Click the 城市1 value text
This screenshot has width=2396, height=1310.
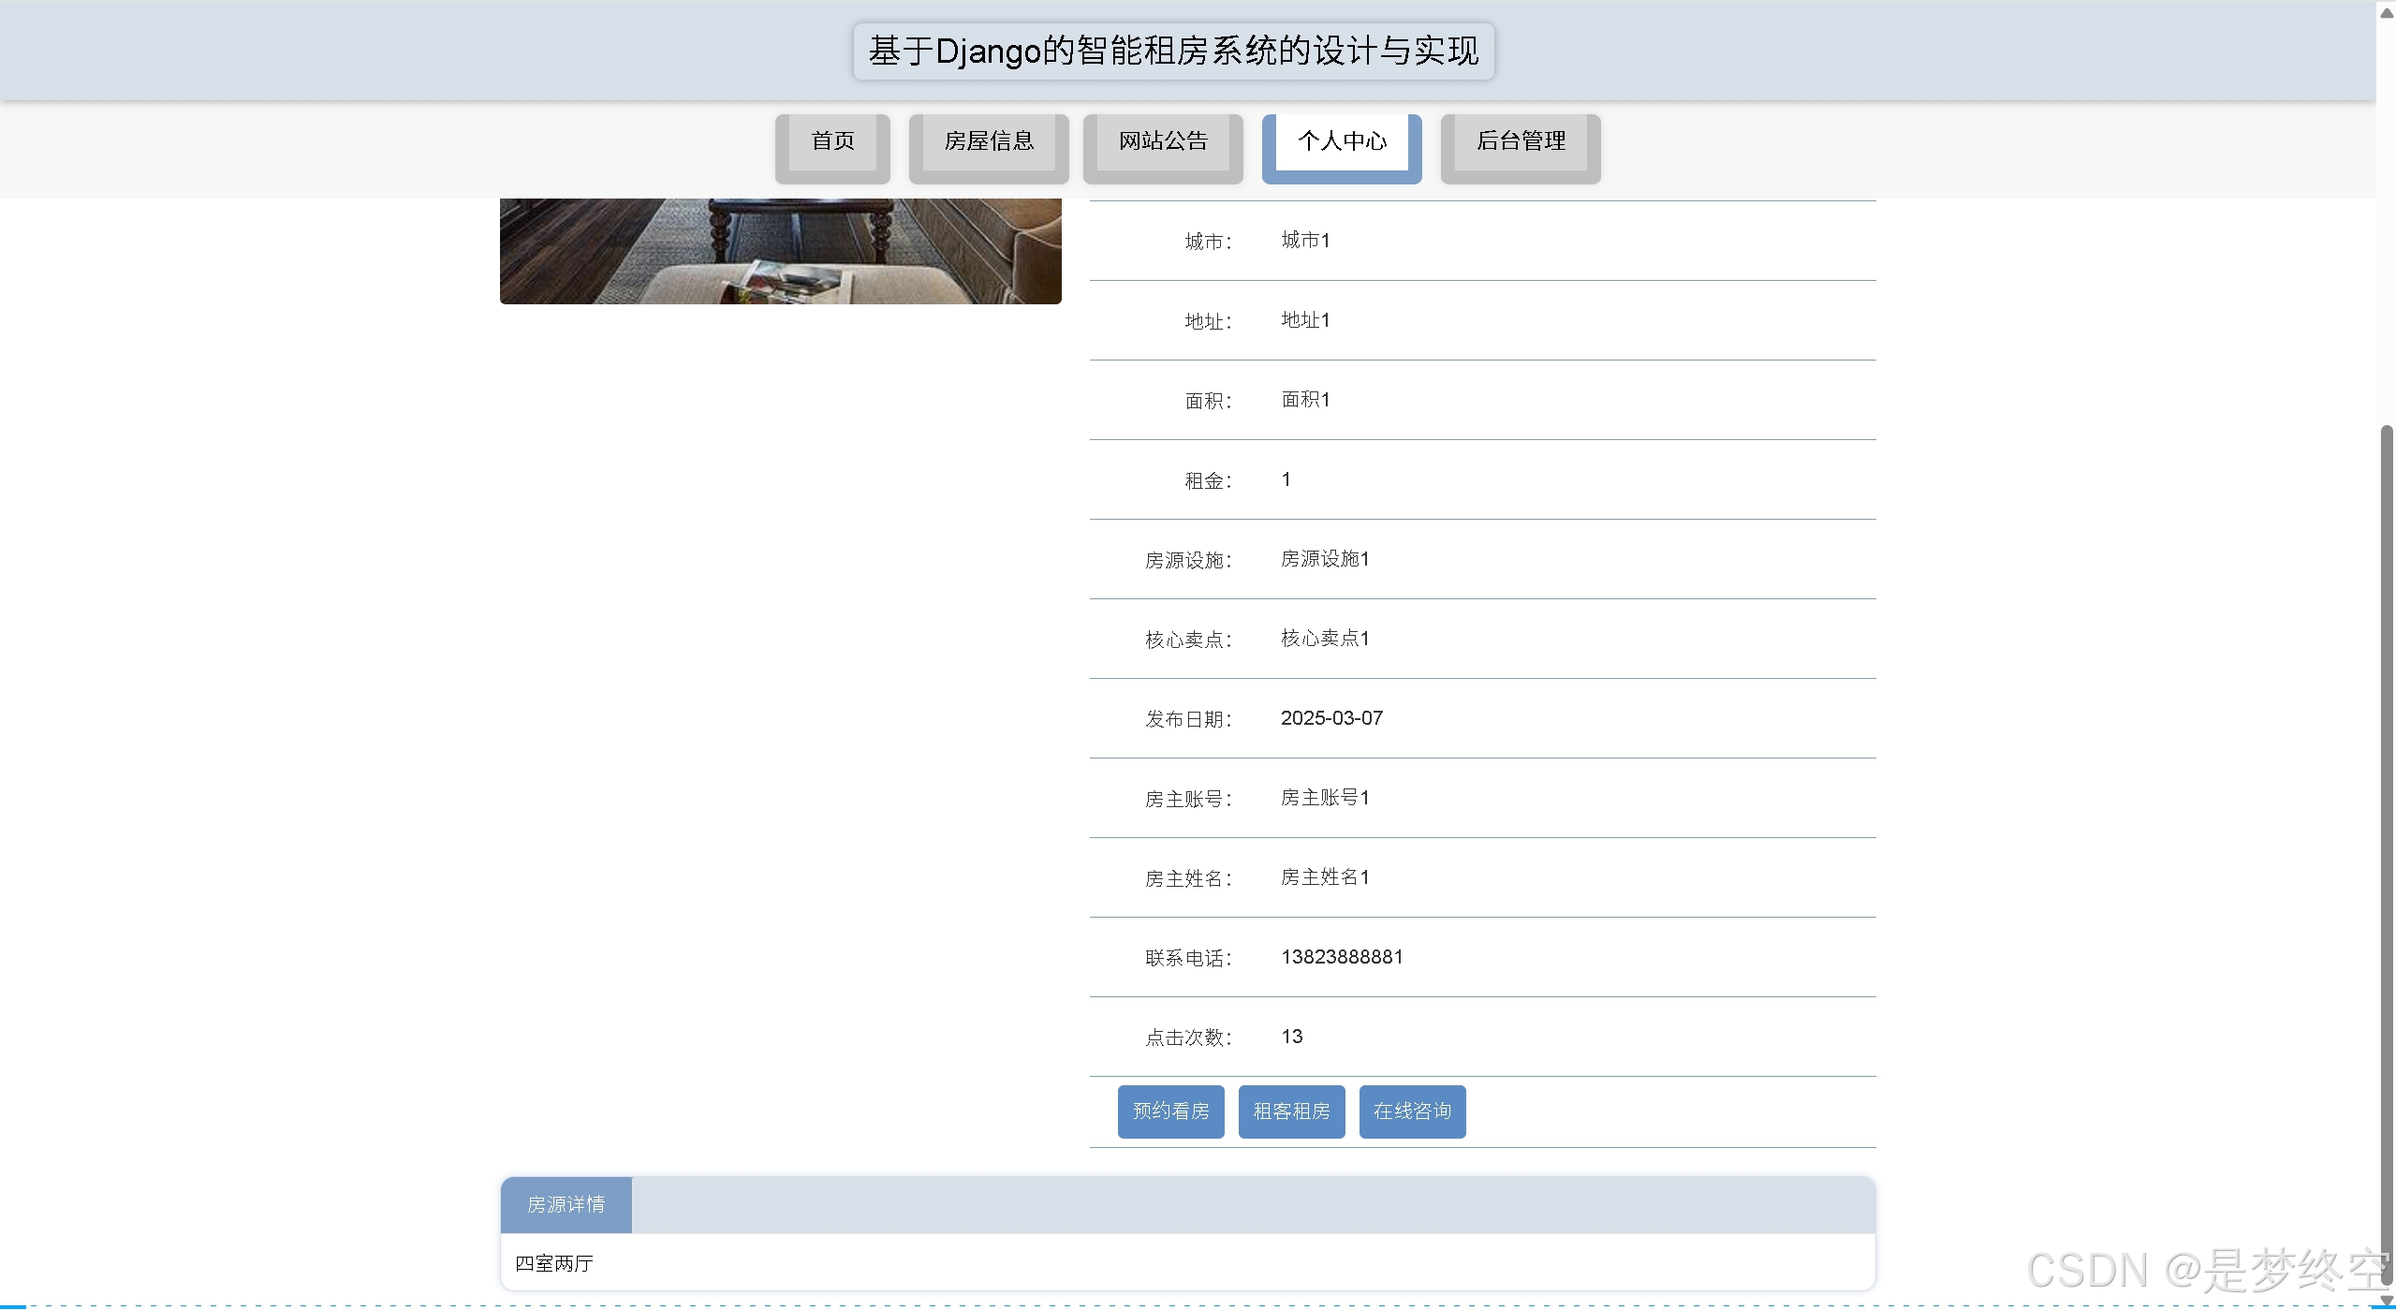(x=1305, y=241)
